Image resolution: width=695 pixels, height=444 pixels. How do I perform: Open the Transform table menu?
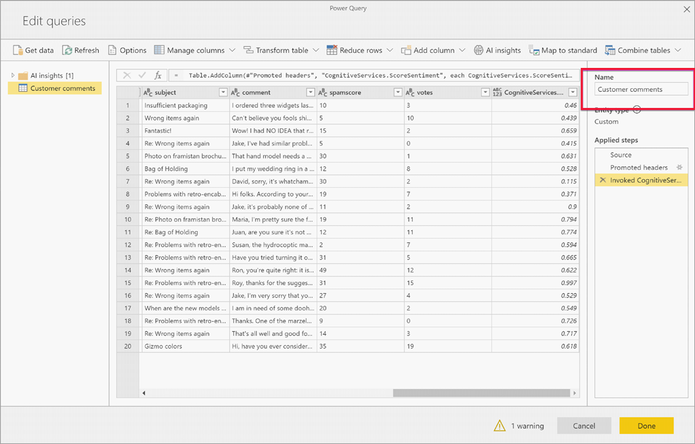(x=281, y=50)
